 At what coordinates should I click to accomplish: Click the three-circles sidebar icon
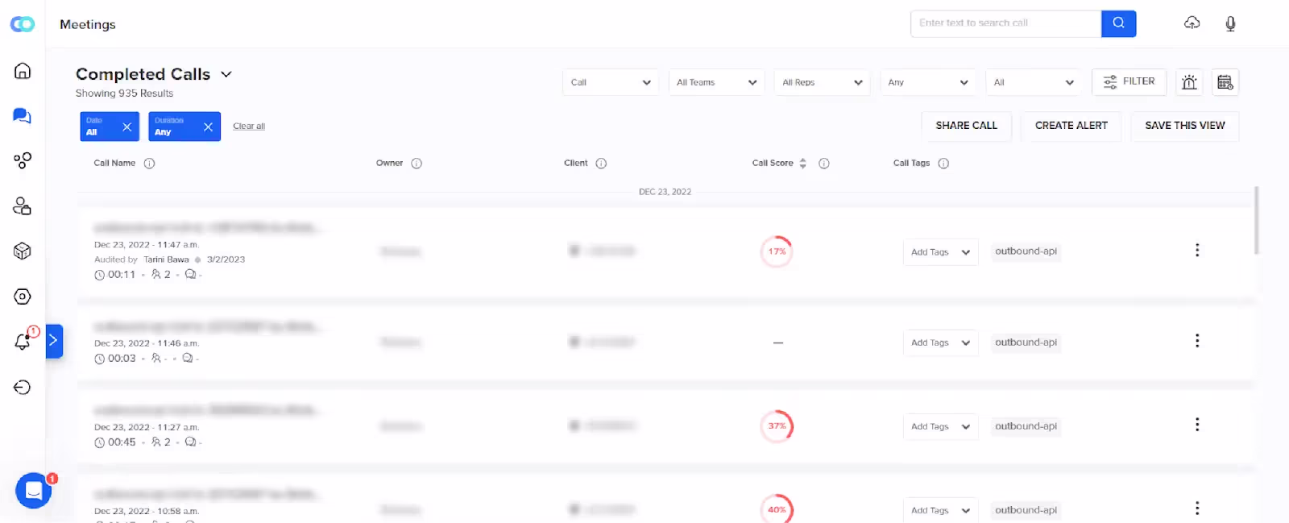click(23, 160)
